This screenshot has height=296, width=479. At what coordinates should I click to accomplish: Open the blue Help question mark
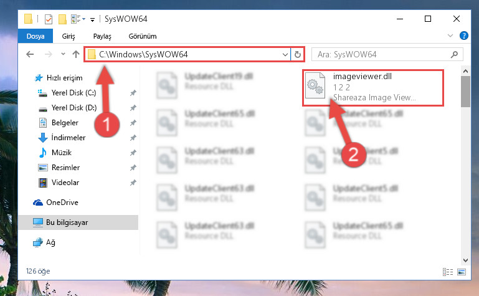[463, 36]
